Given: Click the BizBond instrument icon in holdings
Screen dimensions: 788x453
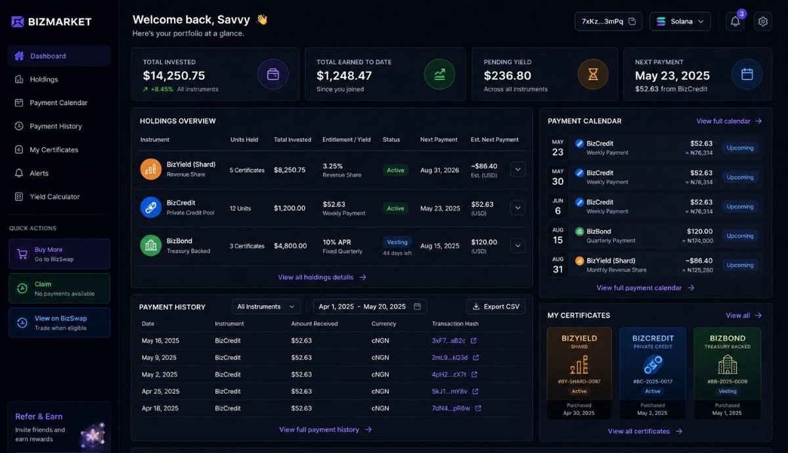Looking at the screenshot, I should pyautogui.click(x=151, y=246).
